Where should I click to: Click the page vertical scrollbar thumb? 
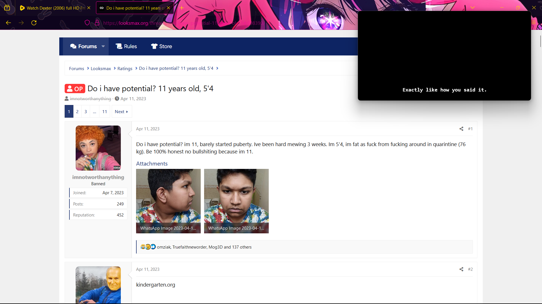[540, 42]
